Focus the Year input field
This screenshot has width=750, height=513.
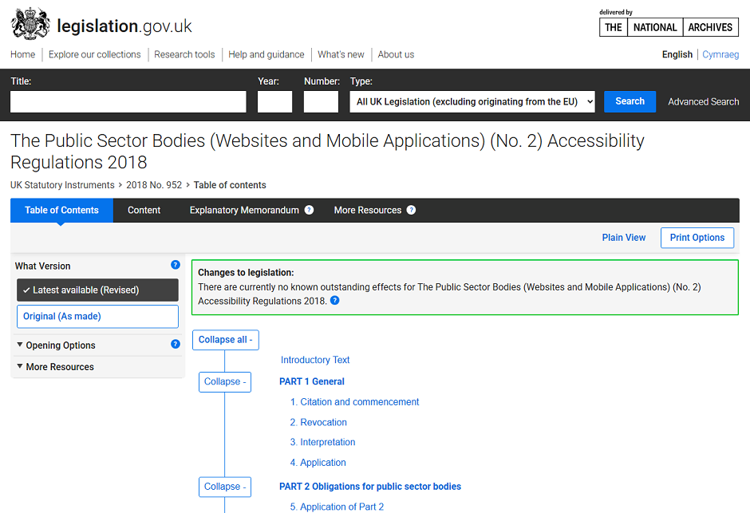[274, 102]
